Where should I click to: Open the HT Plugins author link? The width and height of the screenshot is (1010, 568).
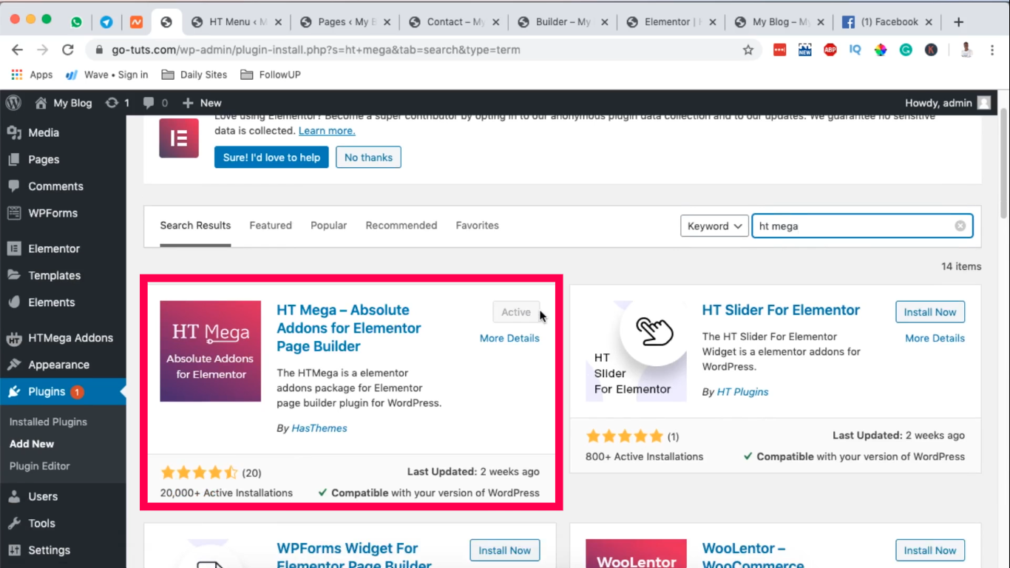(x=743, y=392)
